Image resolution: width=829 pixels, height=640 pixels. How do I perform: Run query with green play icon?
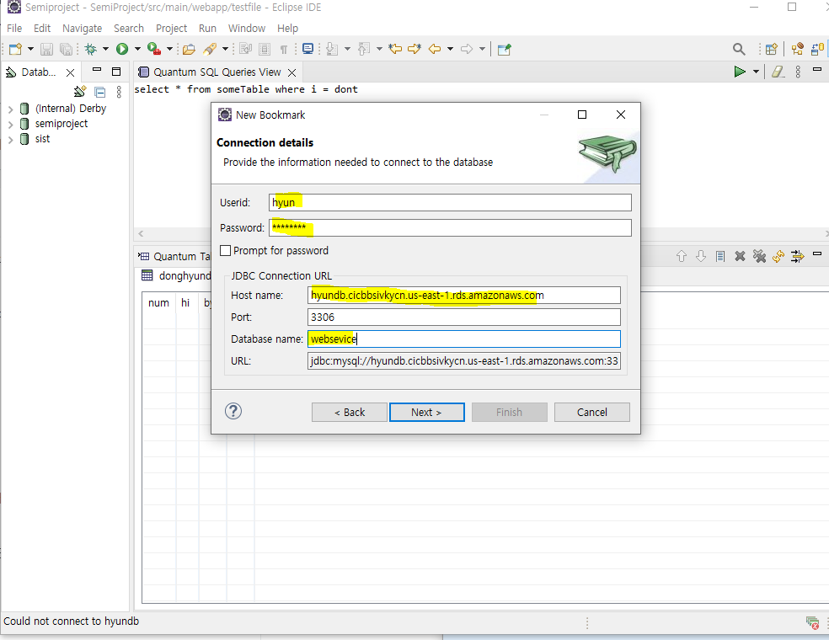(740, 72)
